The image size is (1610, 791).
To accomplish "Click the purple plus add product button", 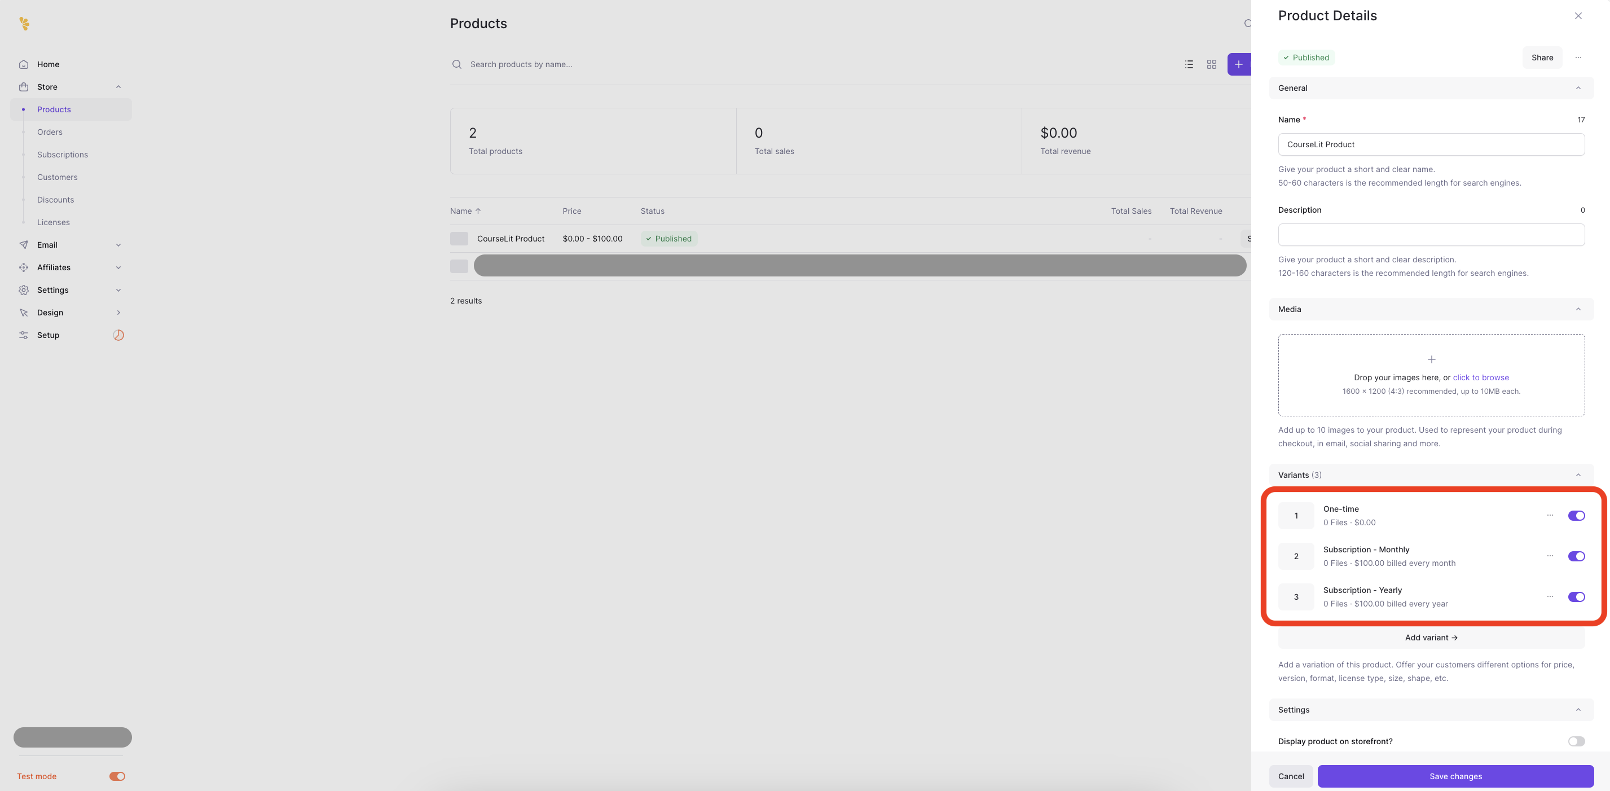I will click(1239, 64).
